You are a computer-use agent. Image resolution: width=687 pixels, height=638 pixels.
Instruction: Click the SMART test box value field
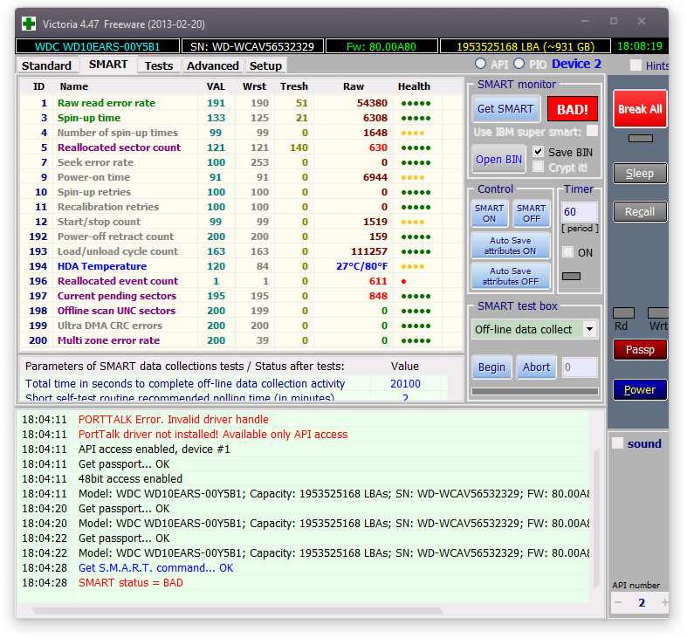click(580, 367)
